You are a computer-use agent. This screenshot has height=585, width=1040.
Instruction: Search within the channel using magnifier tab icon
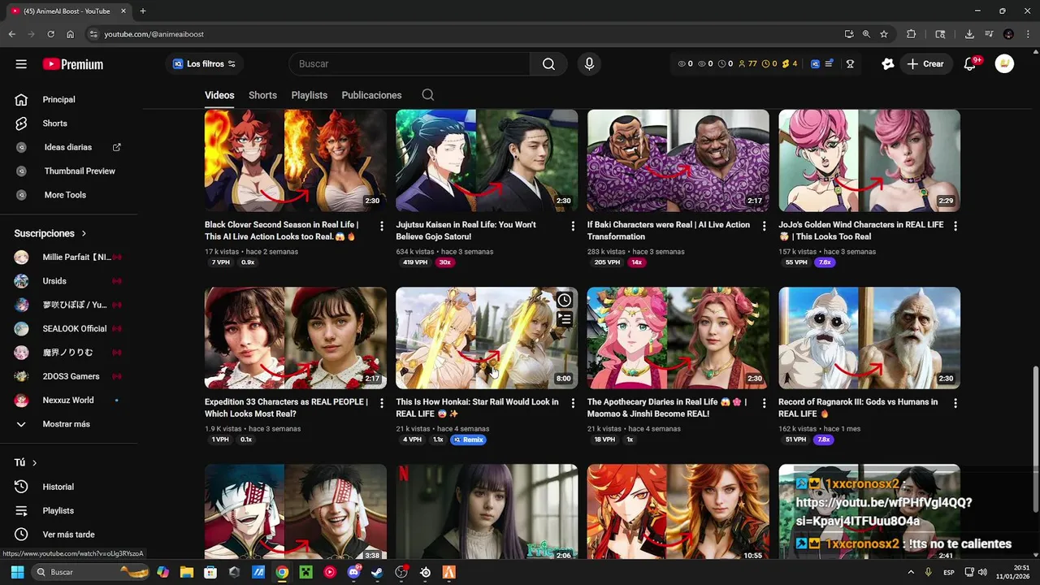click(427, 95)
